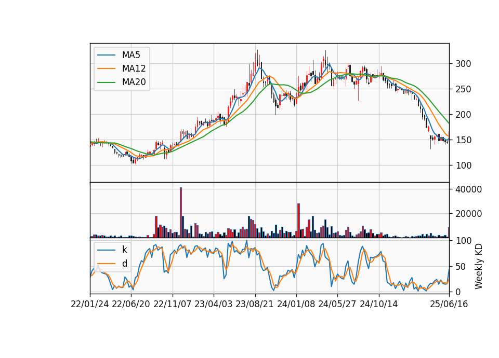Click the 0 tick on the KD axis

pyautogui.click(x=458, y=292)
